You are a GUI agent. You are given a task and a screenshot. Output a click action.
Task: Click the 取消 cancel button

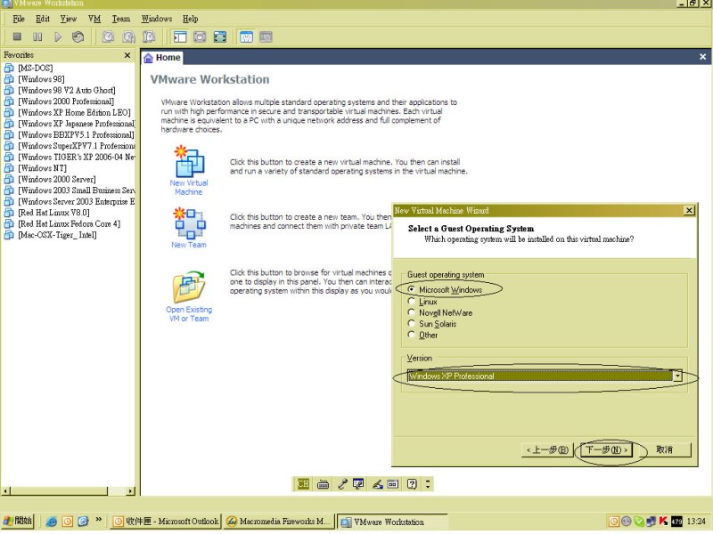click(x=664, y=450)
